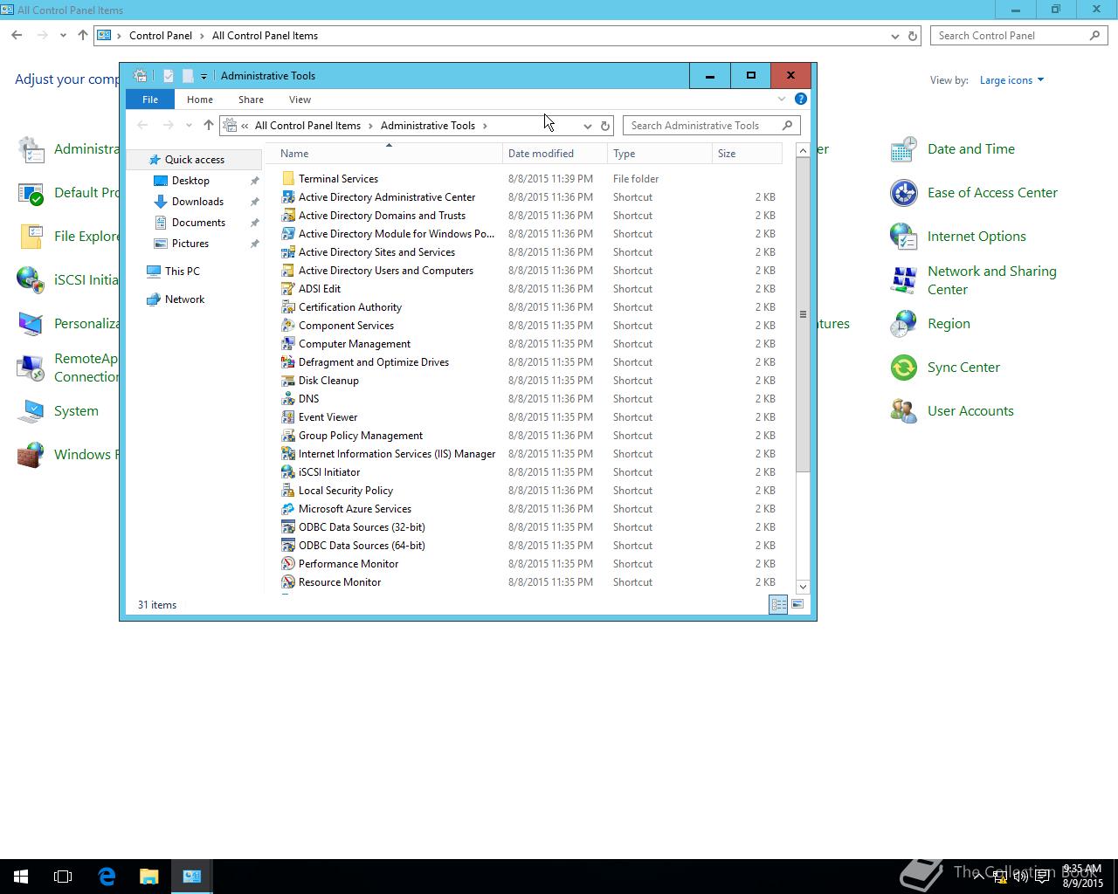Select DNS shortcut icon

(287, 399)
